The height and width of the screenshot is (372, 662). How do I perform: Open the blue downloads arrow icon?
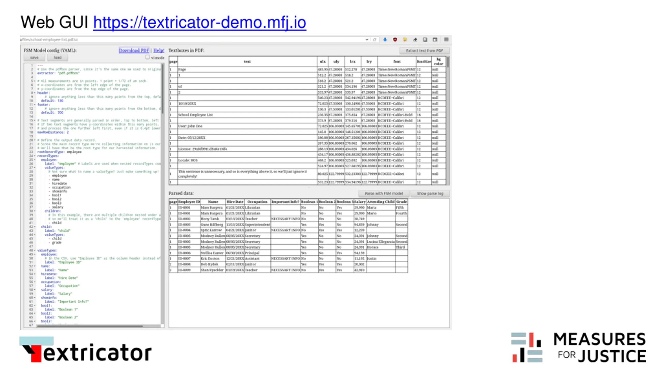[x=385, y=40]
